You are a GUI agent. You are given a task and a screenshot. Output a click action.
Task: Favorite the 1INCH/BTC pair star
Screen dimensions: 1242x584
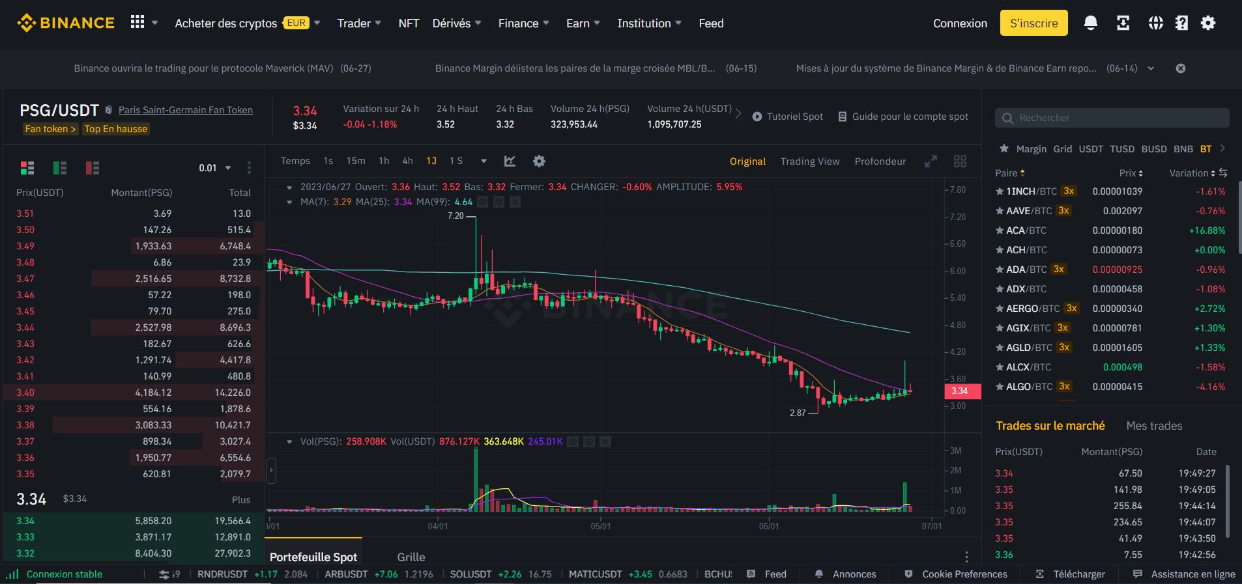[1000, 191]
